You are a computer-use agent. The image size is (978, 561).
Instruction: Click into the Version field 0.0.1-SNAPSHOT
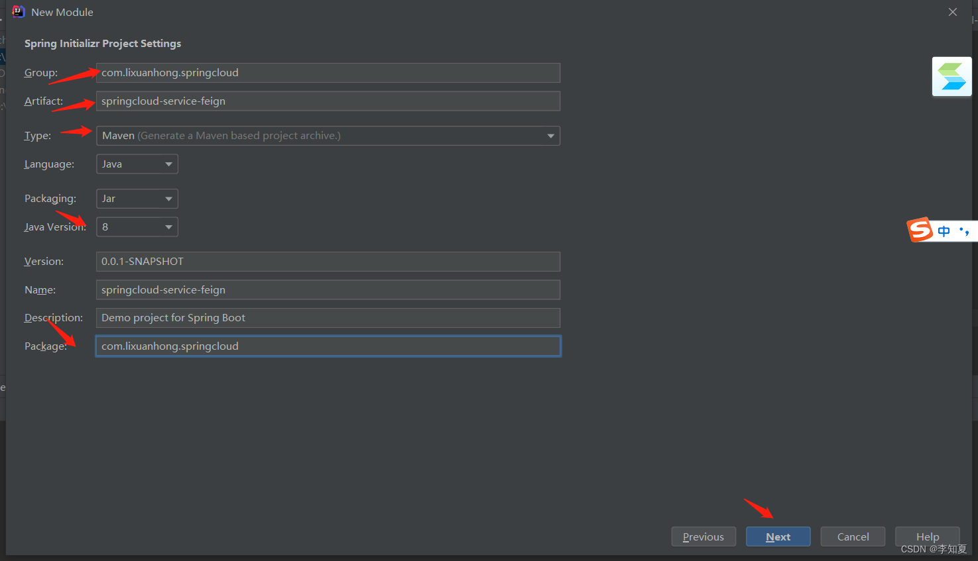328,262
